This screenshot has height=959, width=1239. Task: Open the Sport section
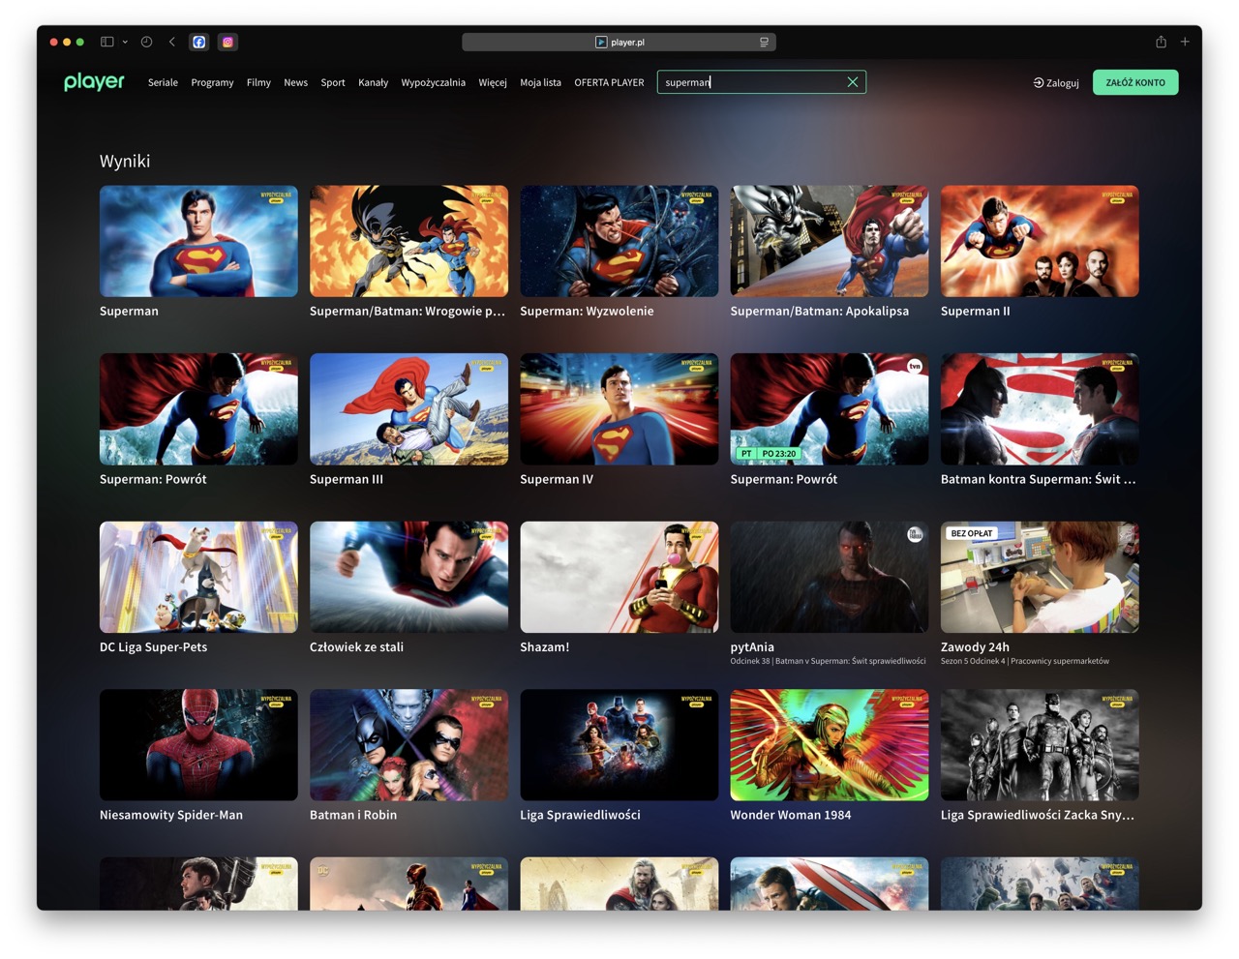pyautogui.click(x=333, y=82)
